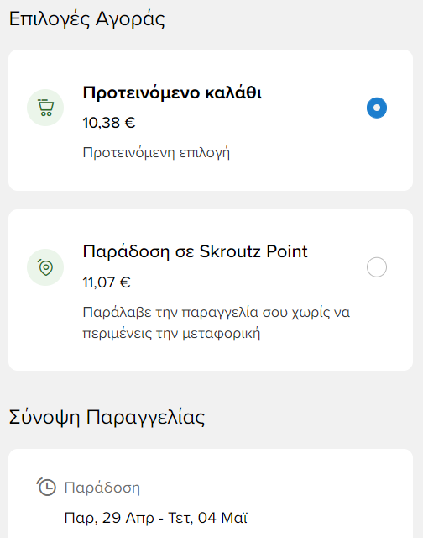Click the Προτεινόμενη επιλογή subtitle
The width and height of the screenshot is (423, 538).
(x=156, y=153)
